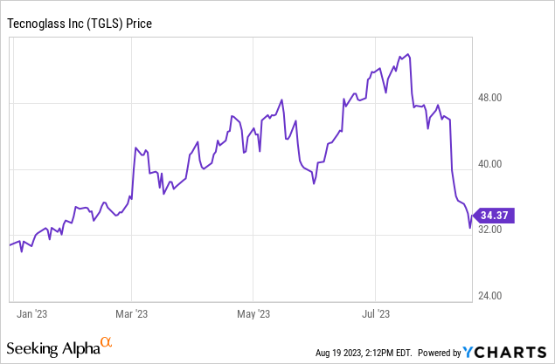Viewport: 555px width, 364px height.
Task: Click the orange alpha symbol
Action: pos(106,343)
